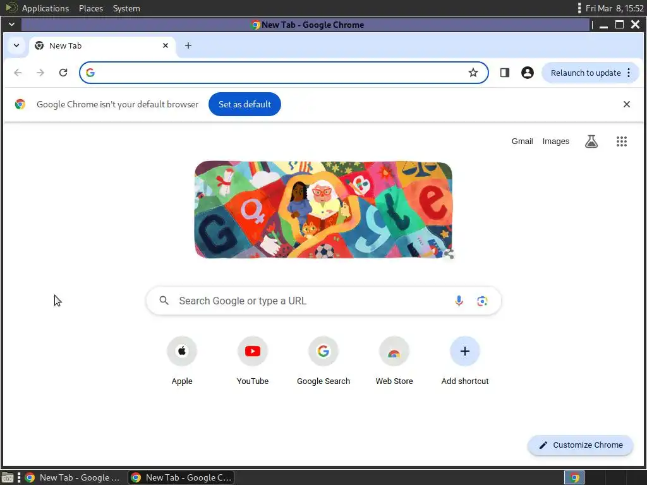647x485 pixels.
Task: Bookmark this tab using the star icon
Action: pyautogui.click(x=473, y=73)
